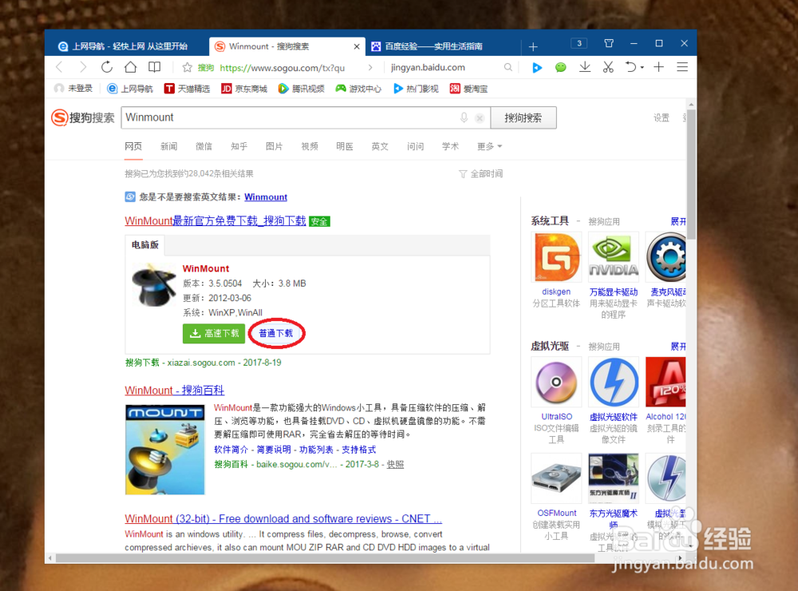Go forward with the browser forward arrow
Viewport: 798px width, 591px height.
coord(83,67)
